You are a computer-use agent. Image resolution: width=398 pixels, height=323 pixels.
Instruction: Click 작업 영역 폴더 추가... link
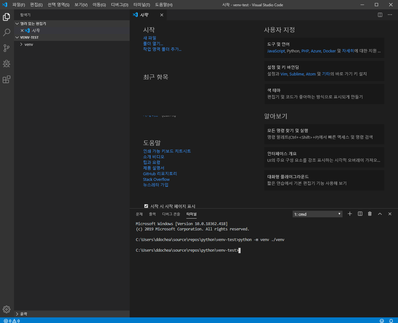tap(162, 49)
